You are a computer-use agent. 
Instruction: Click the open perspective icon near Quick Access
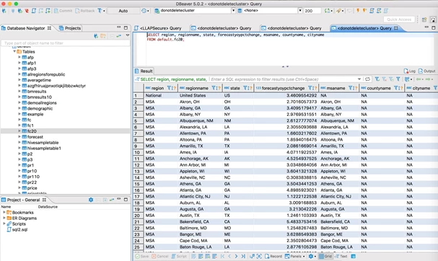pos(424,19)
